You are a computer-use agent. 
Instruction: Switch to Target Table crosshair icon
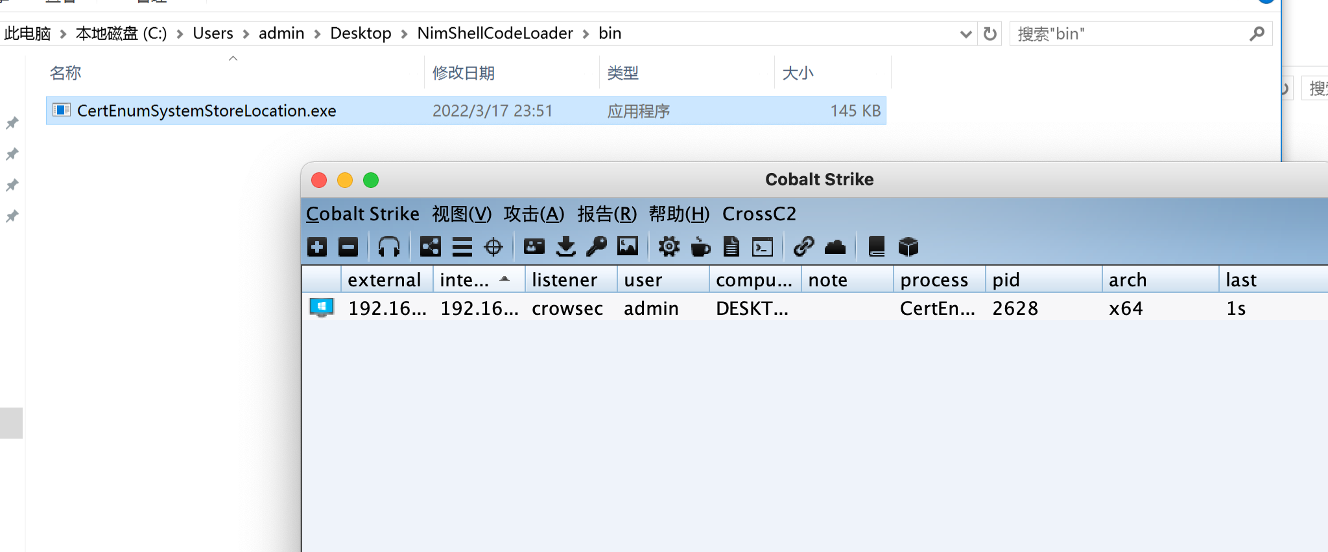pyautogui.click(x=493, y=247)
